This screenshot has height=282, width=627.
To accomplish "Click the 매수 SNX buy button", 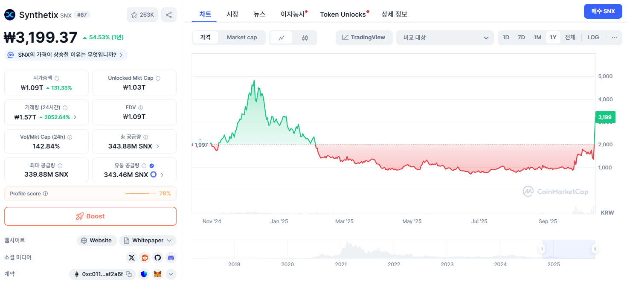I will pyautogui.click(x=603, y=11).
